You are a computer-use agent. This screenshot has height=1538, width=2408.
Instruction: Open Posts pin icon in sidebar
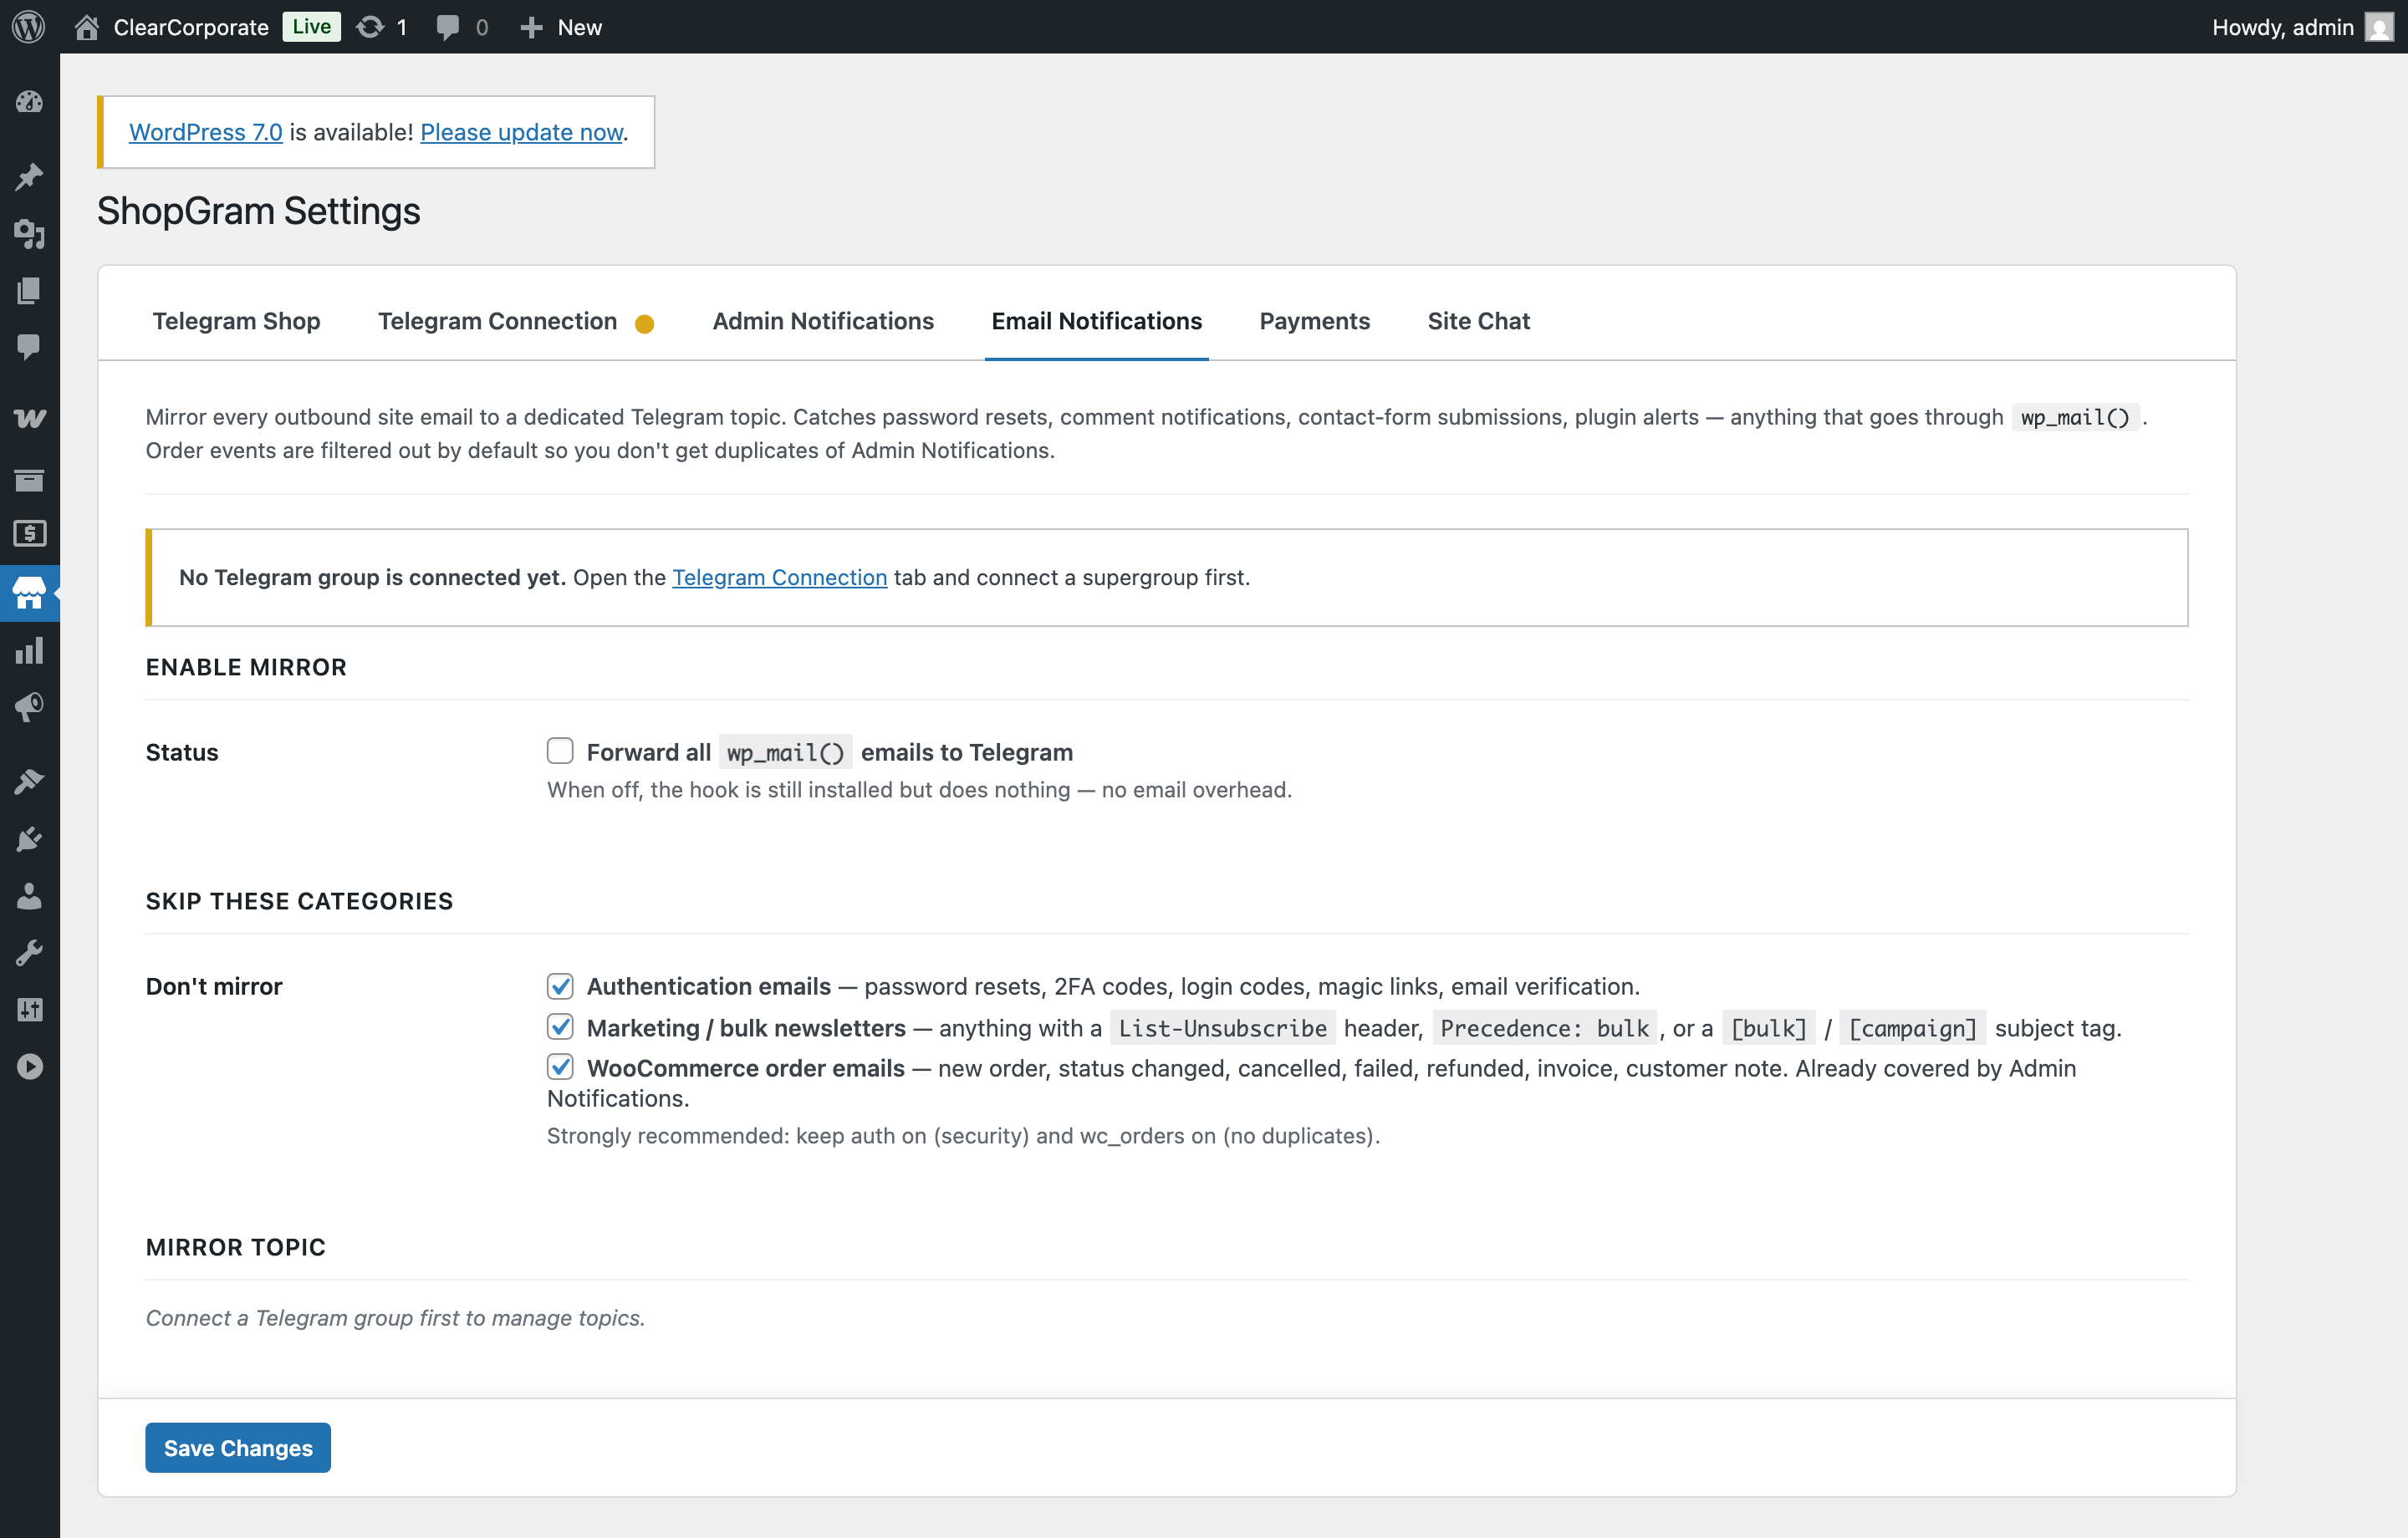click(x=29, y=176)
